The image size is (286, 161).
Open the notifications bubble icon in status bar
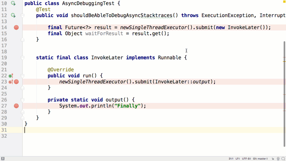click(x=283, y=159)
